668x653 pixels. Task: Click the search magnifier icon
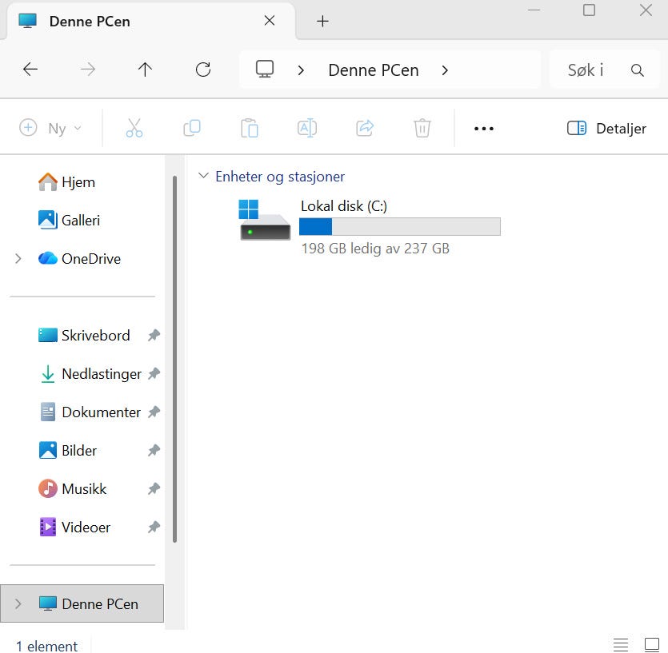point(637,70)
